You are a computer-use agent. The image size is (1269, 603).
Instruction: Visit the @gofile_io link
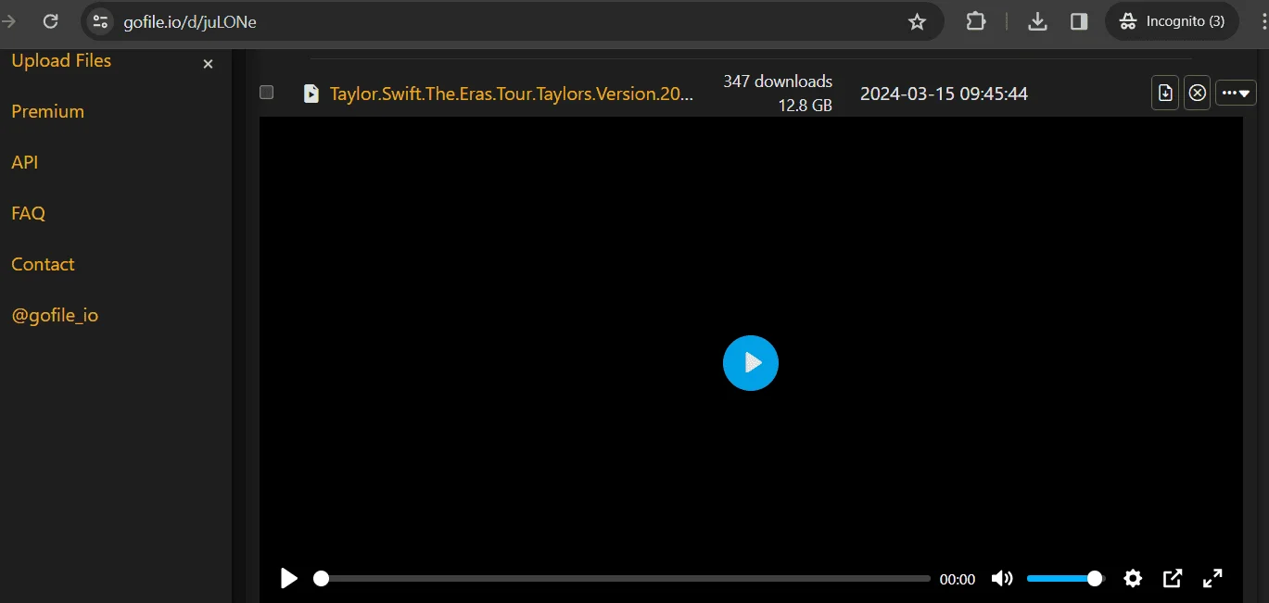coord(55,315)
